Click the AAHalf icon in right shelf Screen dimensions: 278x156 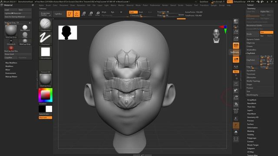[236, 39]
